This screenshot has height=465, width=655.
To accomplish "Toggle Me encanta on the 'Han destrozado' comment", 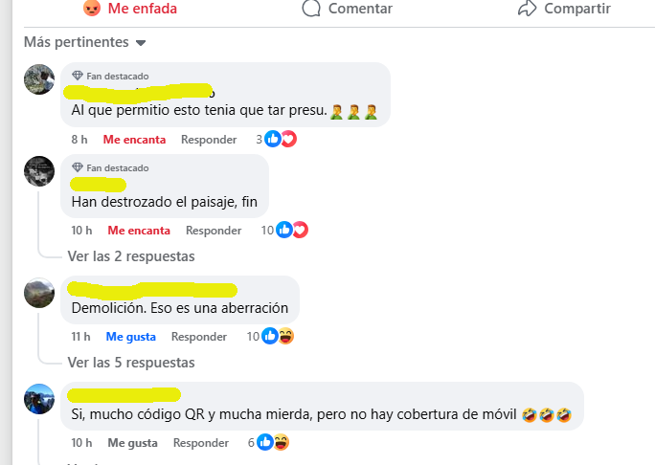I will (x=139, y=231).
